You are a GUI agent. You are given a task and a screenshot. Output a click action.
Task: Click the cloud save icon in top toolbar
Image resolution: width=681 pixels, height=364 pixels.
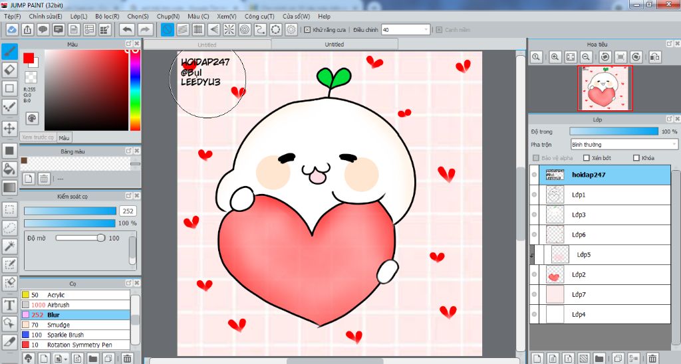point(12,29)
